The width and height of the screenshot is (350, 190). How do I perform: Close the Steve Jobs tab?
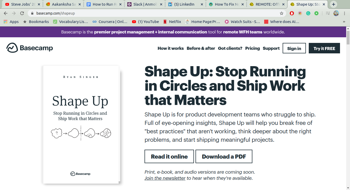click(39, 4)
